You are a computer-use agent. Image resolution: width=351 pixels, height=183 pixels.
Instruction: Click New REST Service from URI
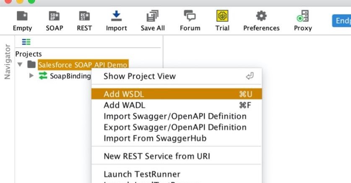[x=157, y=156]
